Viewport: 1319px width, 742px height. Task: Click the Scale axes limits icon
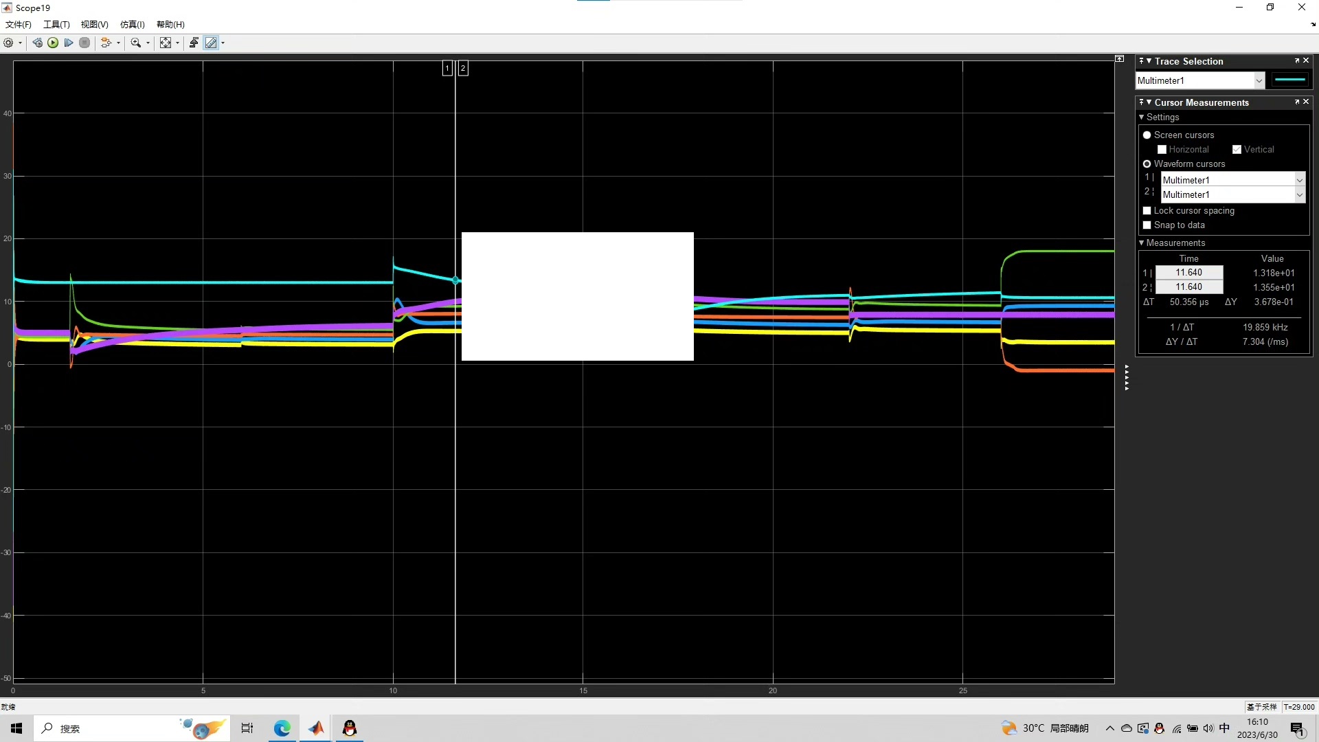tap(166, 43)
